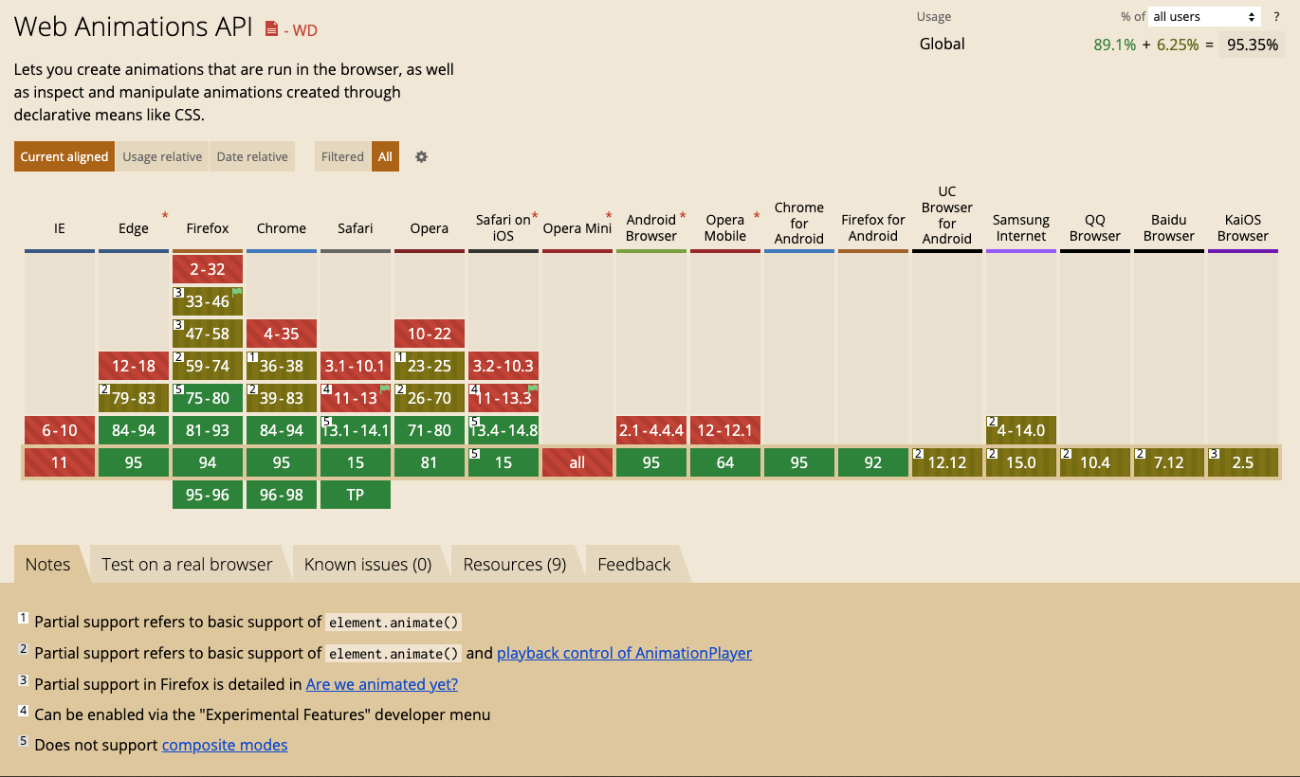Select Chrome 4-35 version cell
This screenshot has height=777, width=1300.
tap(282, 334)
